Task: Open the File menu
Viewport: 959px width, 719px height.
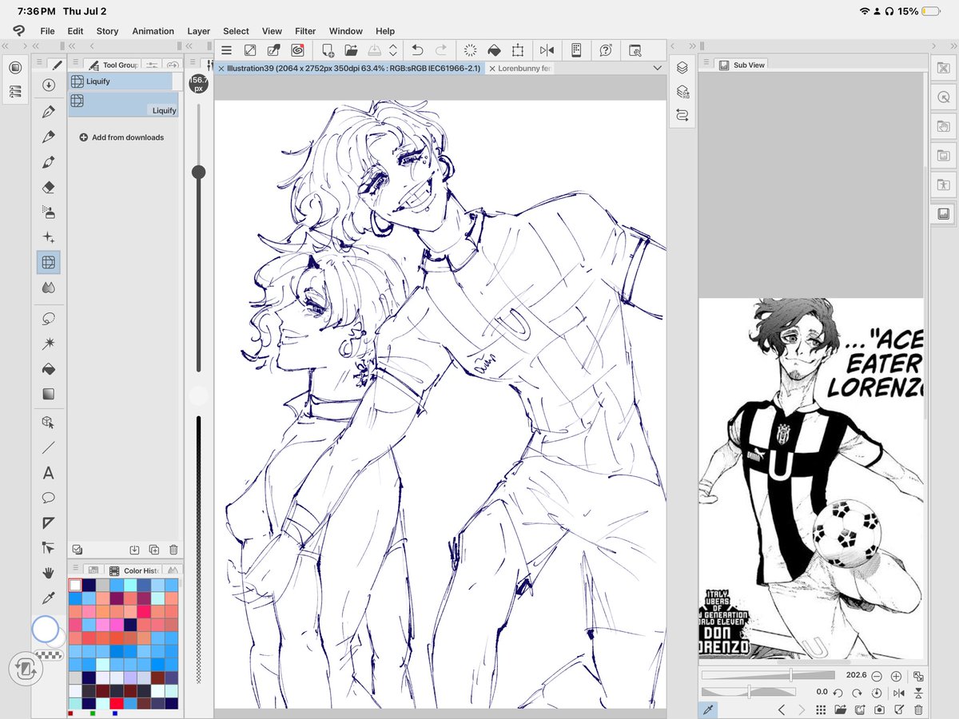Action: [x=47, y=31]
